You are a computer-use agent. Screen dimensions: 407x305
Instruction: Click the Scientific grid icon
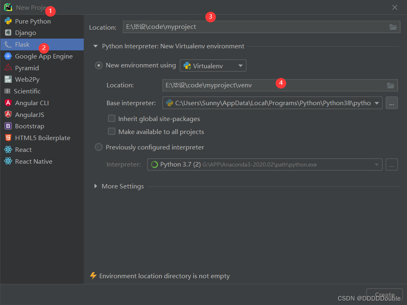pos(8,91)
